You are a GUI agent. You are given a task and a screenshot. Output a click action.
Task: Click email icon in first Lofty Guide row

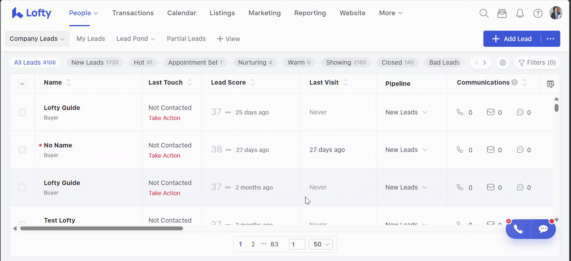[x=491, y=112]
